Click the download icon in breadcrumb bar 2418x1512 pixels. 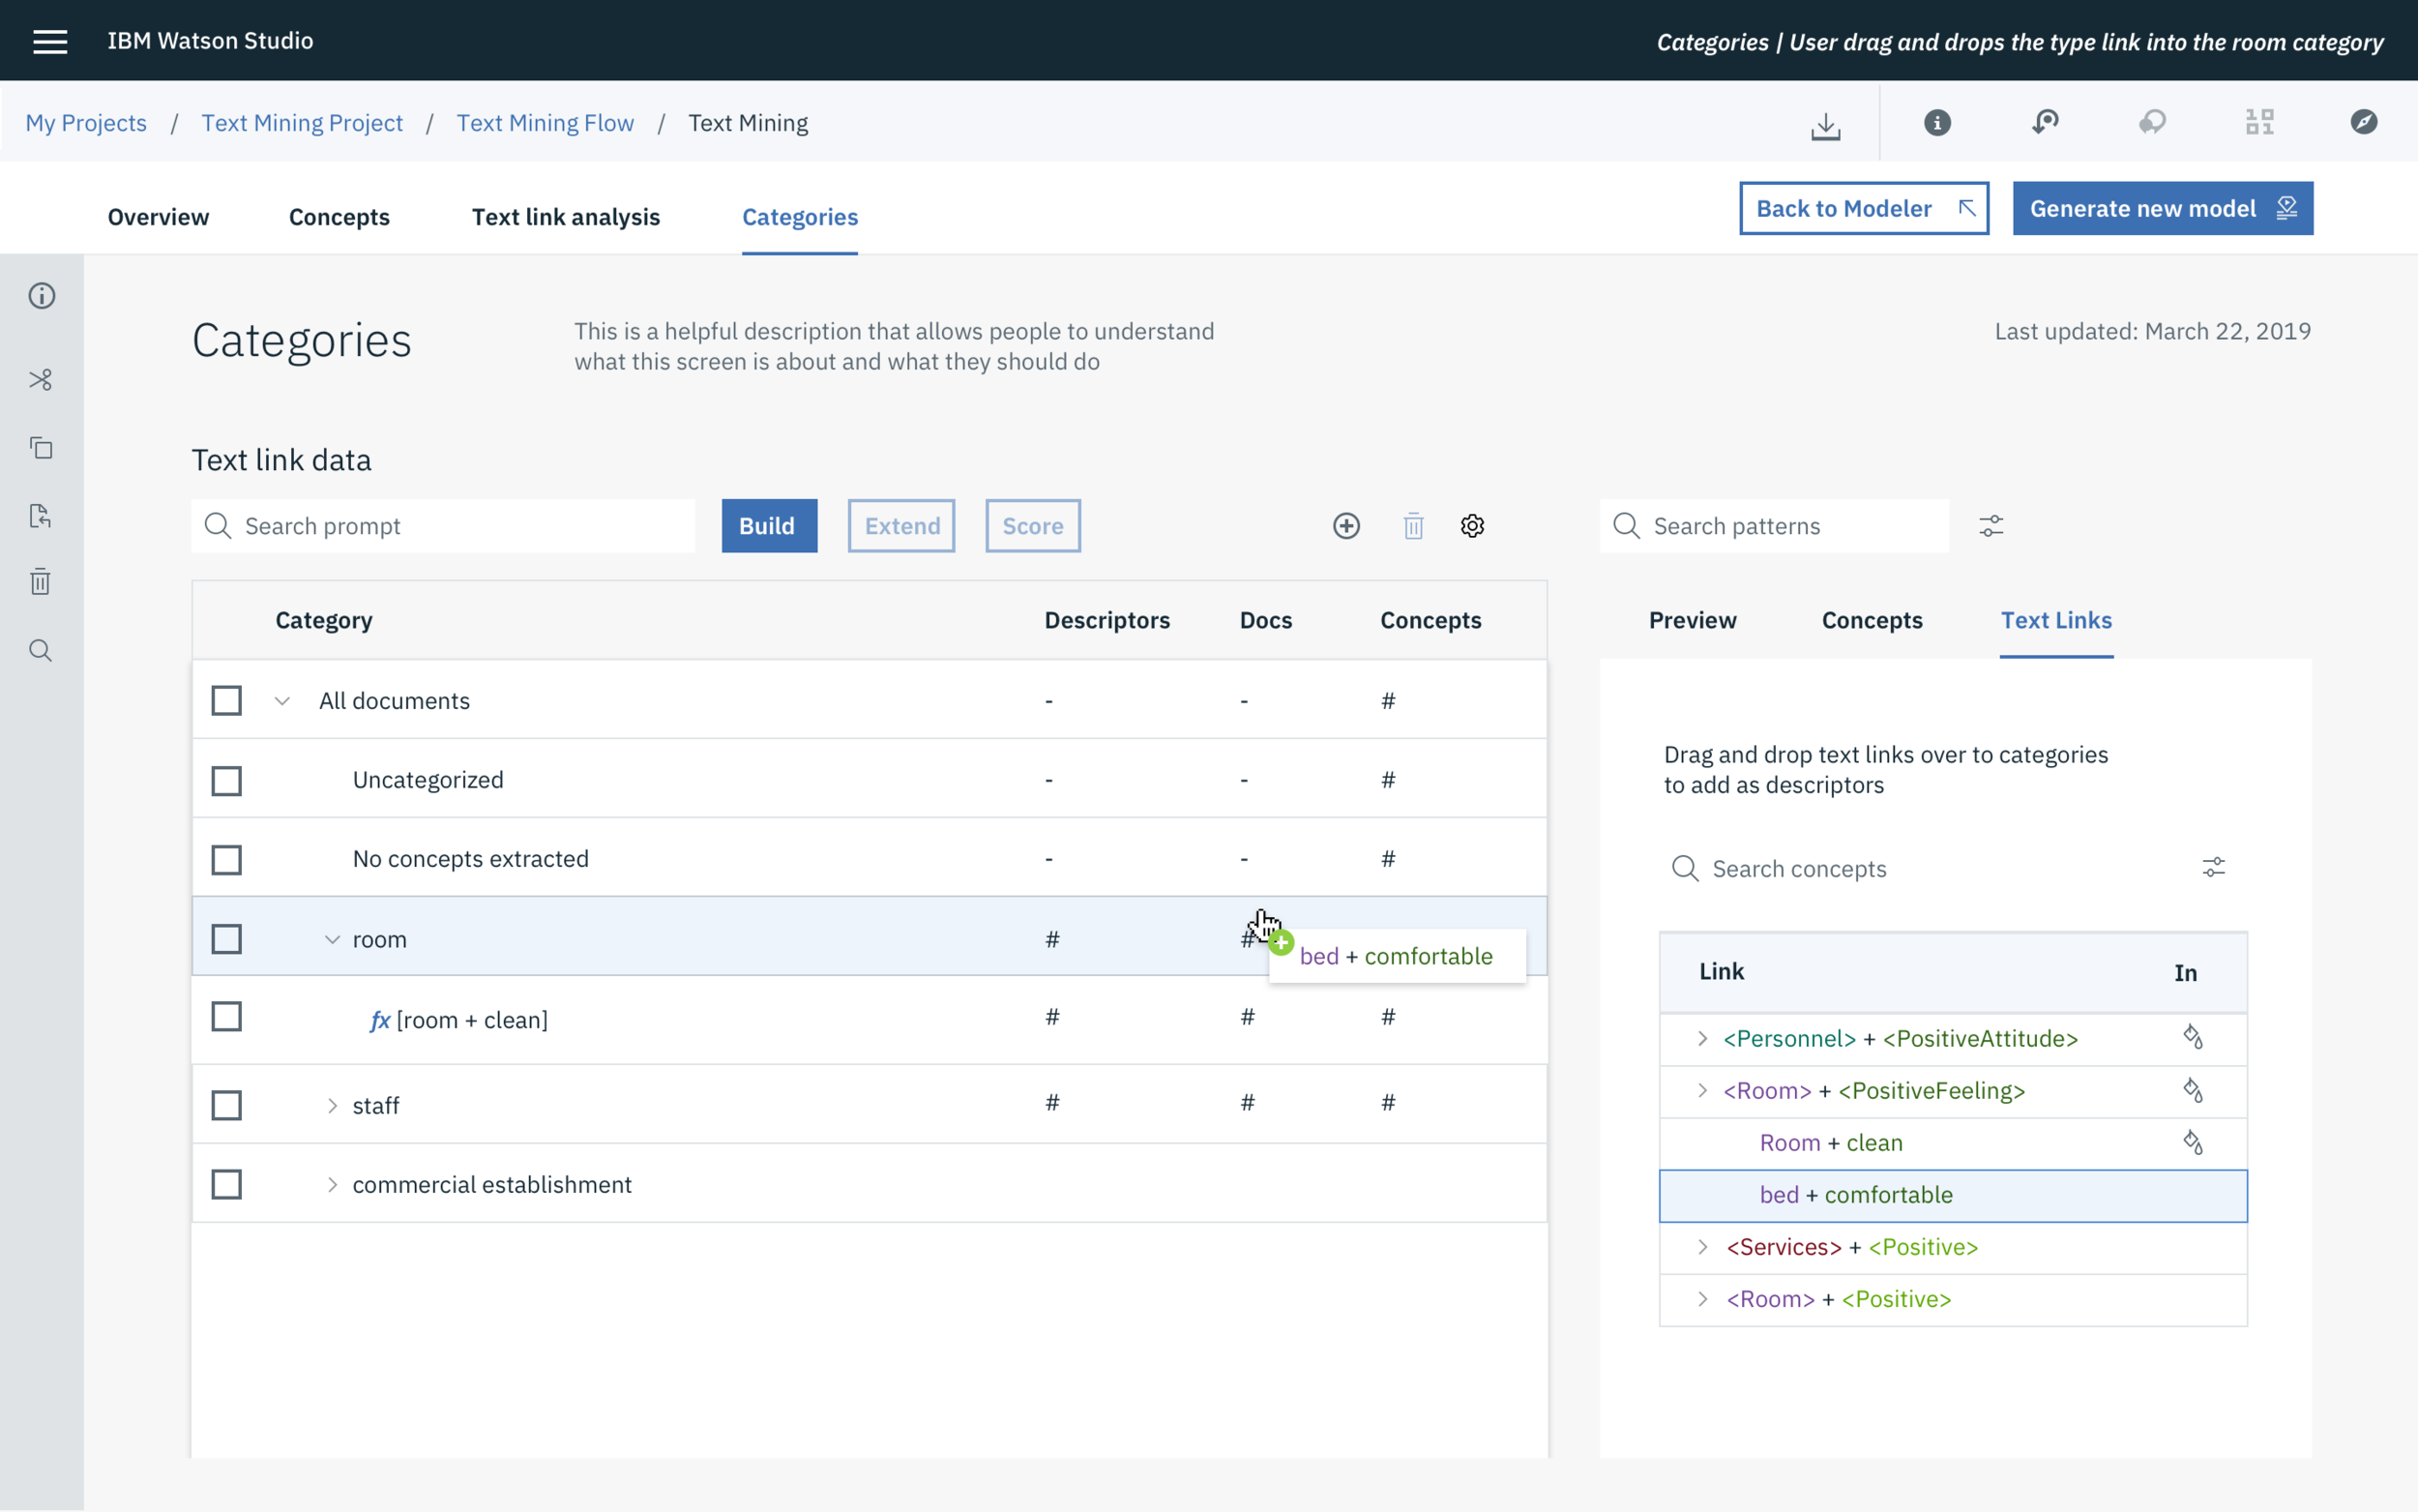pos(1825,125)
